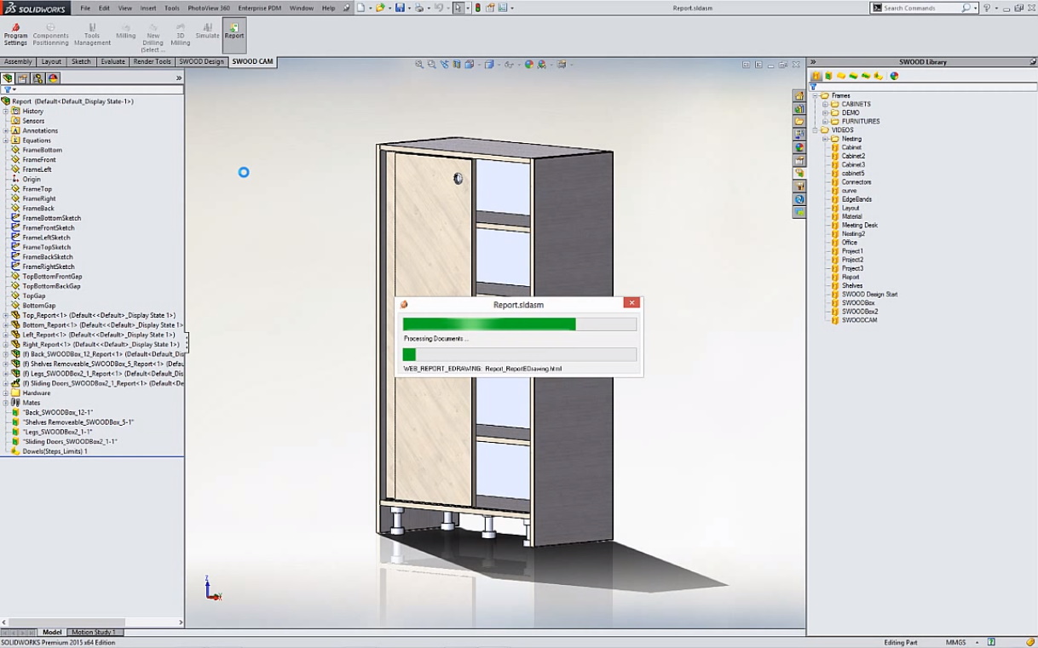Open the DisplayManager color ball tab

pyautogui.click(x=53, y=77)
